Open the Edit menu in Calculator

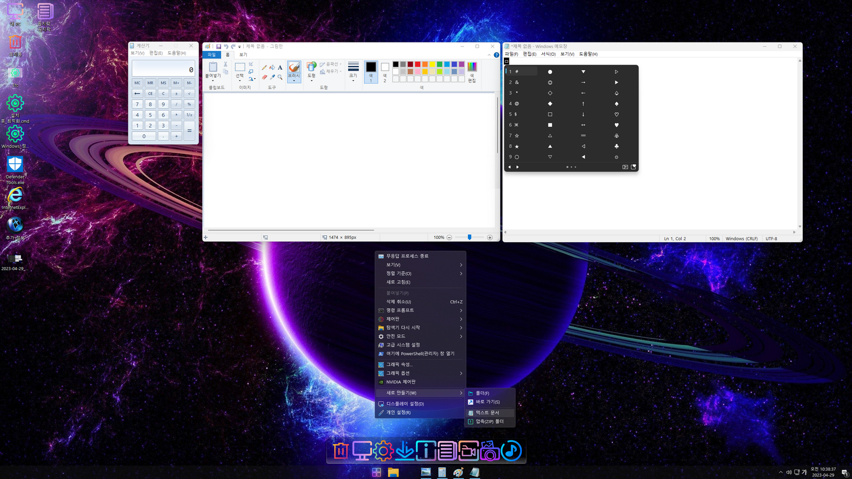[156, 53]
